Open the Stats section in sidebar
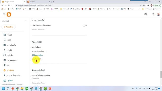The image size is (162, 91). [7, 40]
